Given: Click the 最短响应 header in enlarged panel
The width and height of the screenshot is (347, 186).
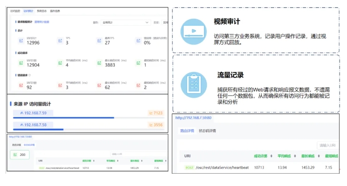Looking at the screenshot, I should click(332, 156).
